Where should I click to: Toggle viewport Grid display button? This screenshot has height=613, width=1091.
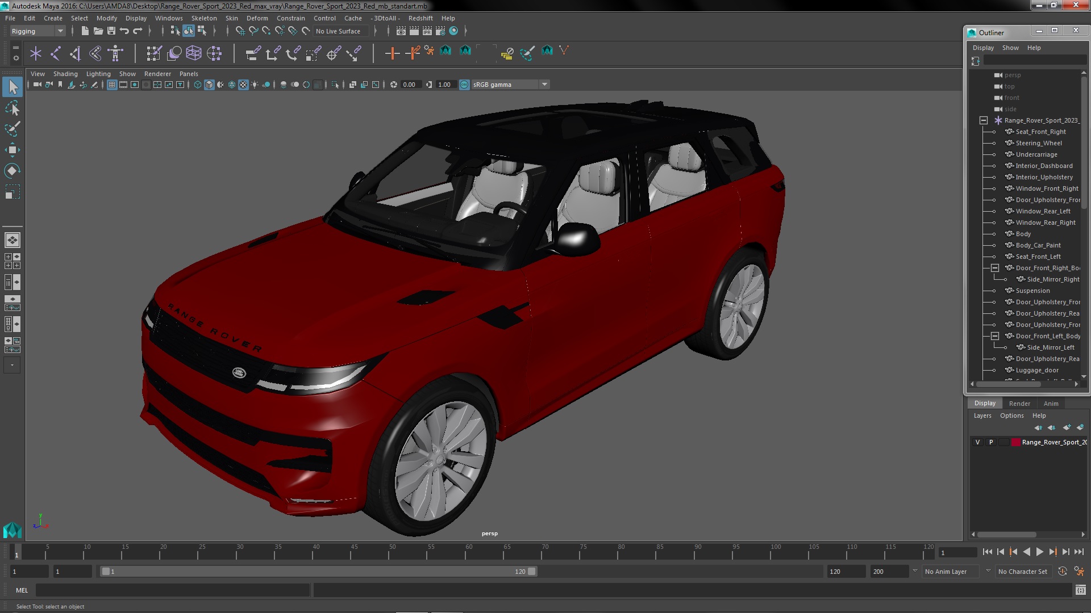coord(112,85)
